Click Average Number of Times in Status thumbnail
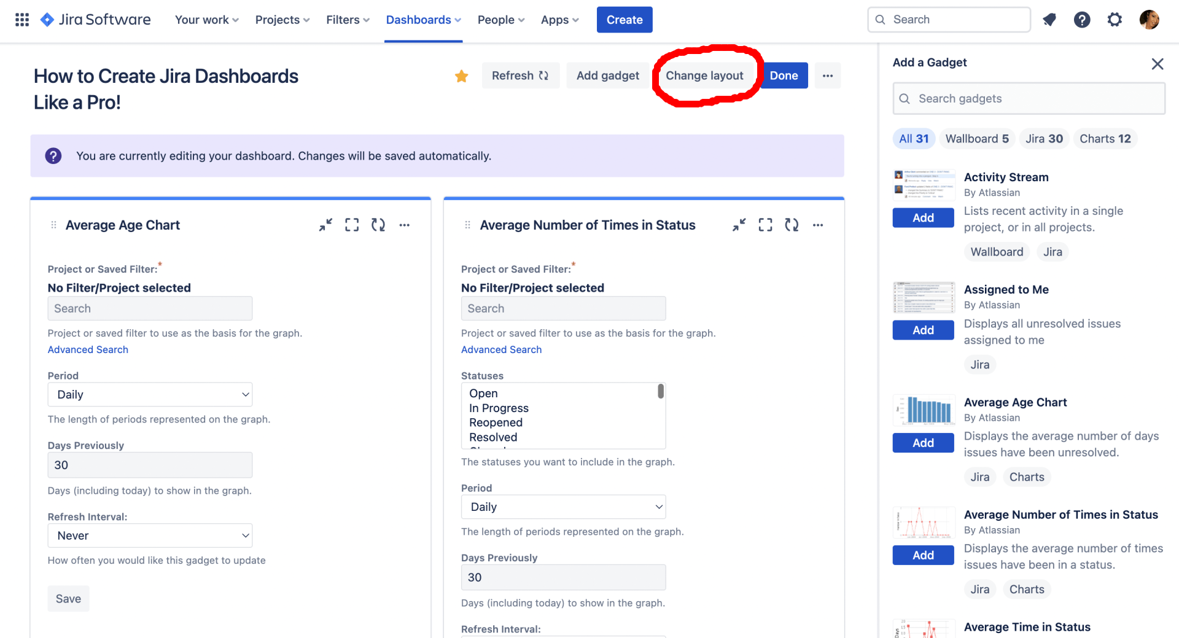Screen dimensions: 1179x638 click(924, 522)
